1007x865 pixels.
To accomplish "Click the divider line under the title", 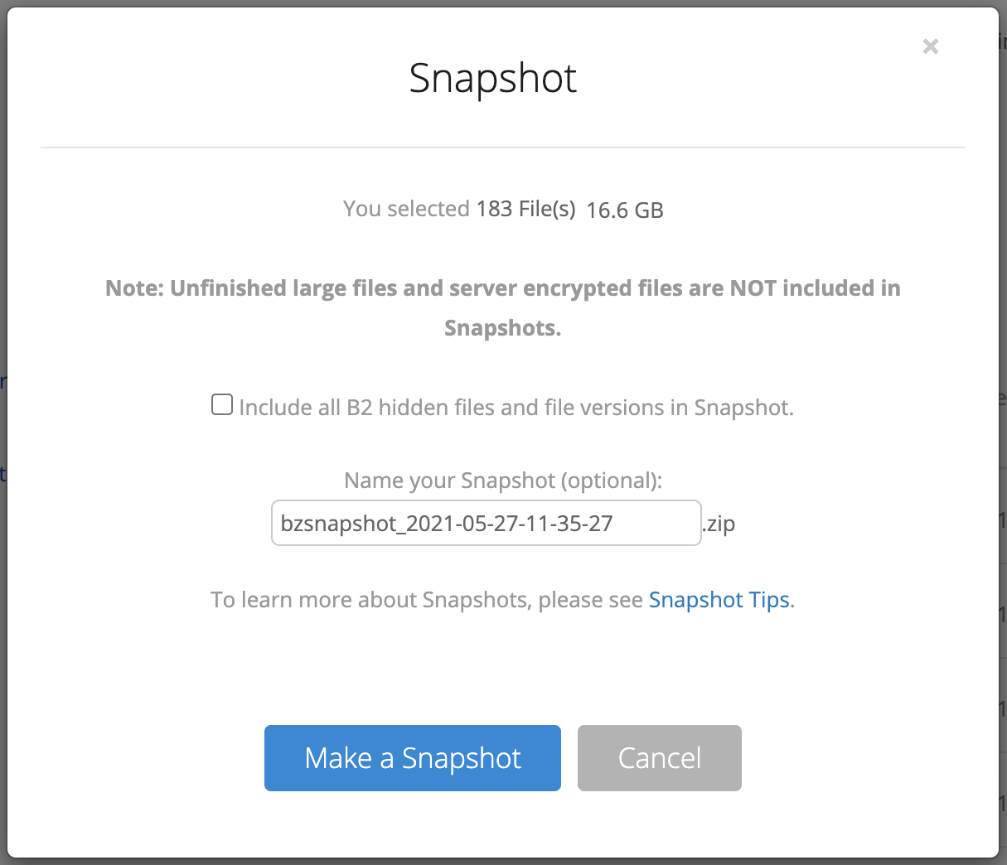I will [503, 147].
